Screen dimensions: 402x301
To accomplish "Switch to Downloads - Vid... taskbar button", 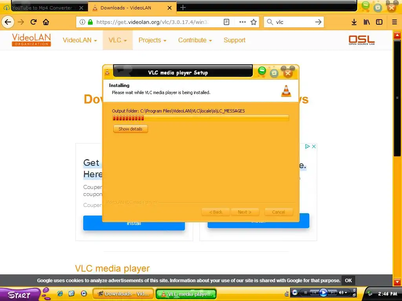I will (123, 294).
